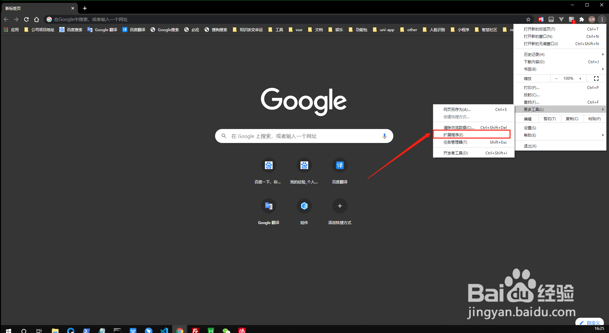Open NetEase Music from the taskbar
This screenshot has width=609, height=333.
point(242,330)
